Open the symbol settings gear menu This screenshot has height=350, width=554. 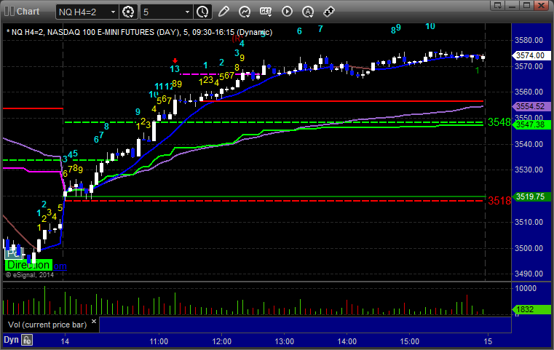(128, 12)
